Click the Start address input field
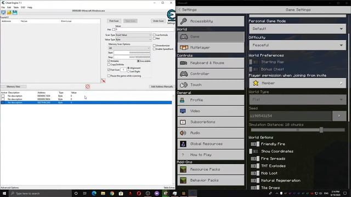 pyautogui.click(x=132, y=53)
